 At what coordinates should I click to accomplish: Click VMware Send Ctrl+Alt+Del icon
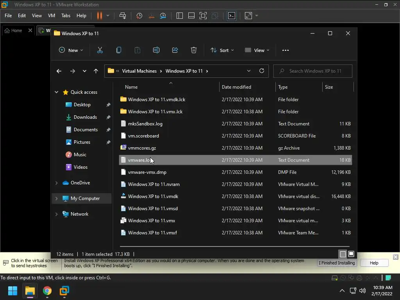pos(123,16)
